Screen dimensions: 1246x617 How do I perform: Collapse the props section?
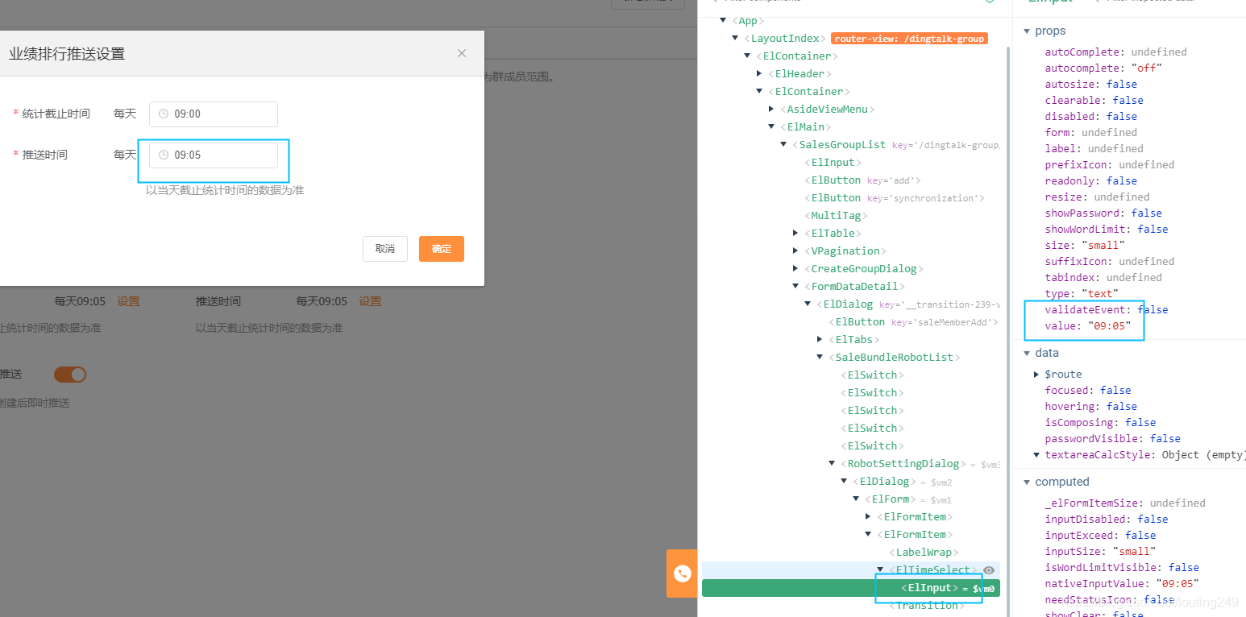click(1027, 31)
